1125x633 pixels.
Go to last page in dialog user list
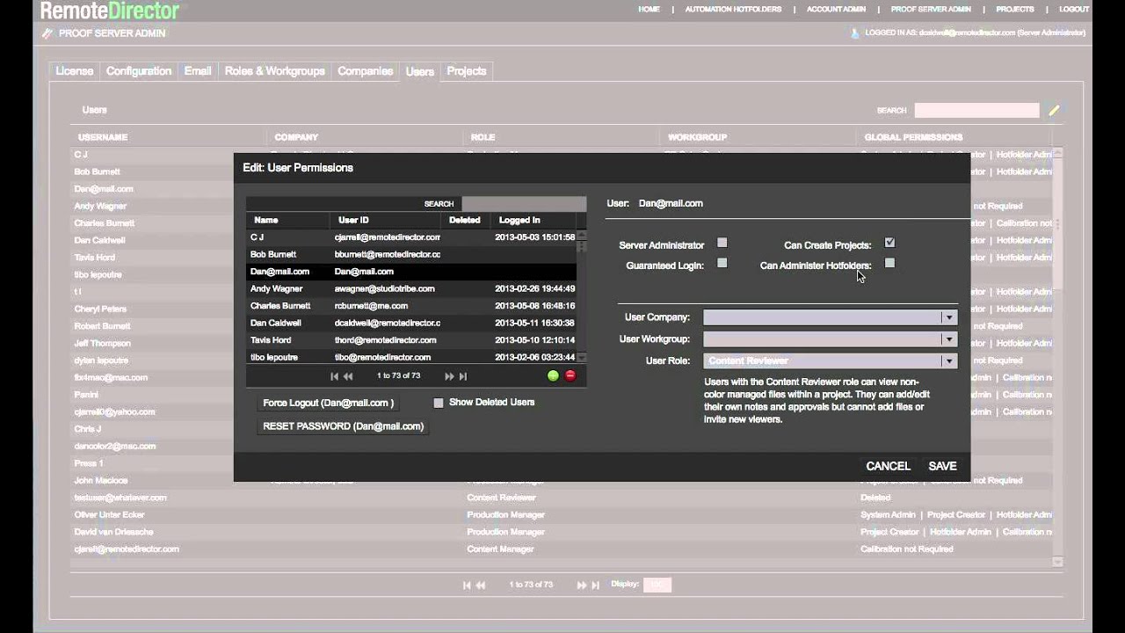[x=463, y=376]
